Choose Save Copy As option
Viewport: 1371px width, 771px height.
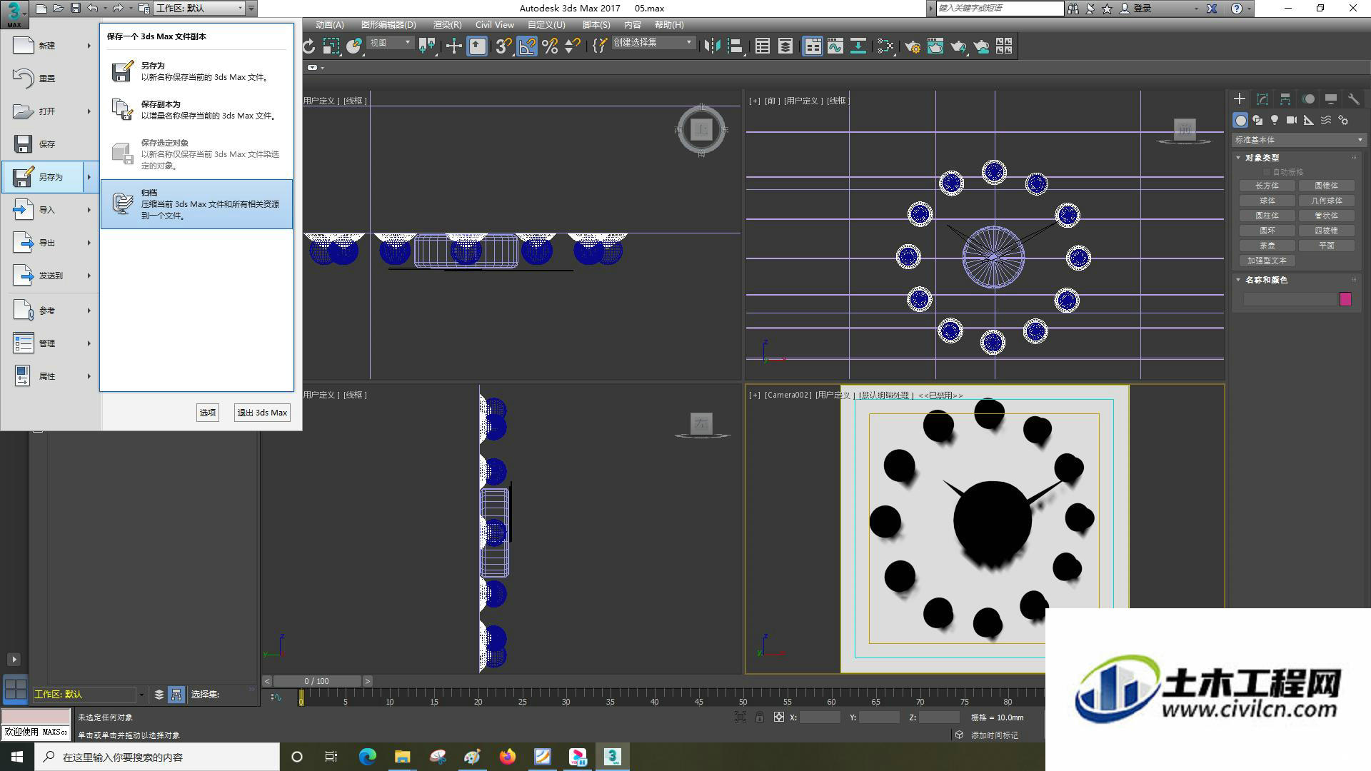(196, 110)
